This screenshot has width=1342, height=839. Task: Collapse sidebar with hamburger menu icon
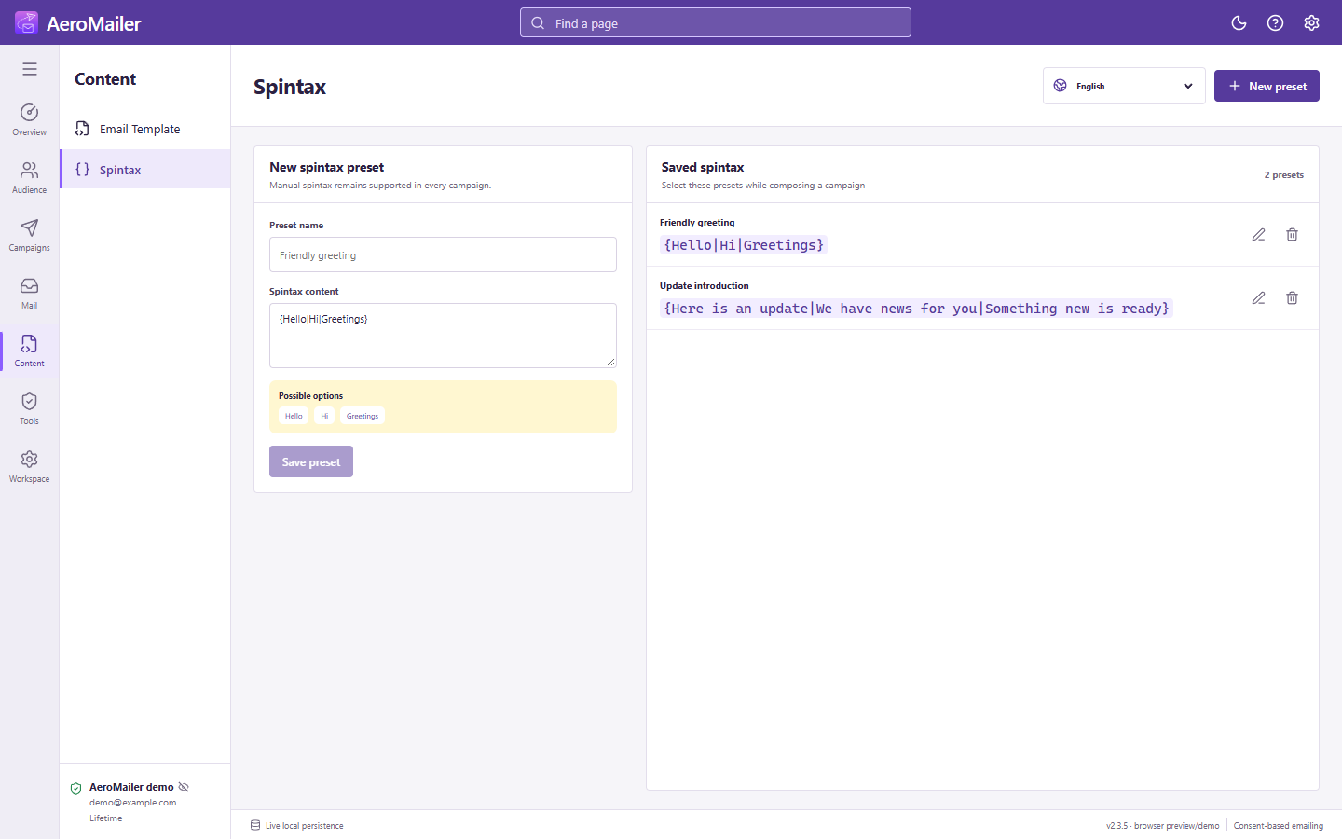pos(30,69)
